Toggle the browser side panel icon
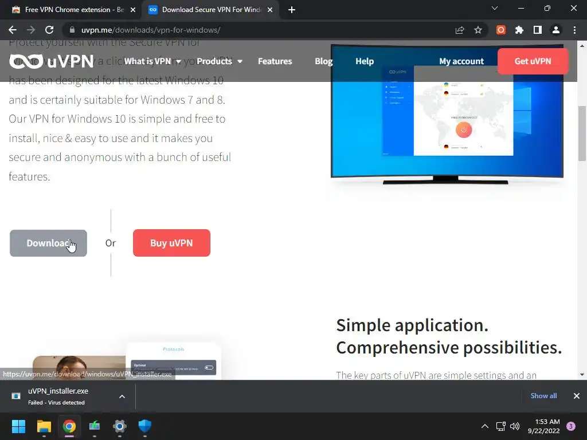The image size is (587, 440). [x=538, y=30]
